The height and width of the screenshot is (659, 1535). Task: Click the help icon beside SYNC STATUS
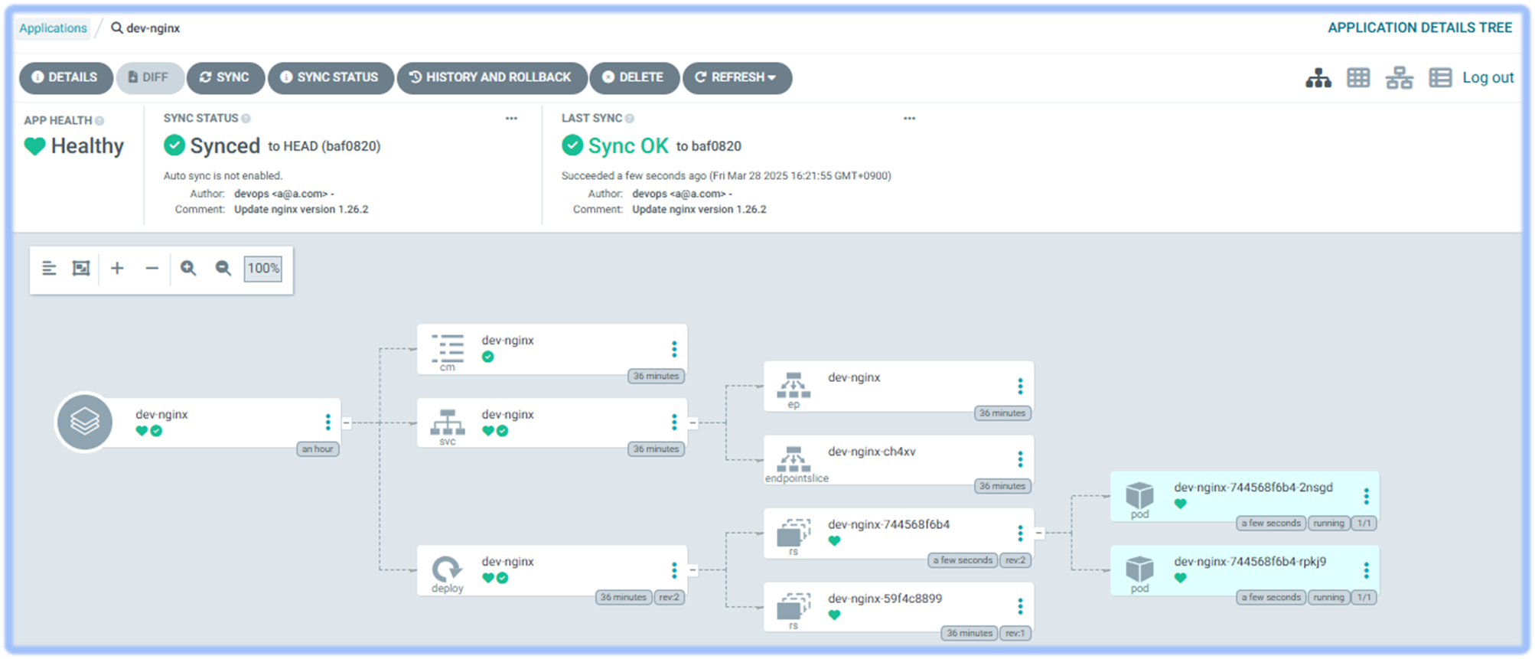(246, 119)
